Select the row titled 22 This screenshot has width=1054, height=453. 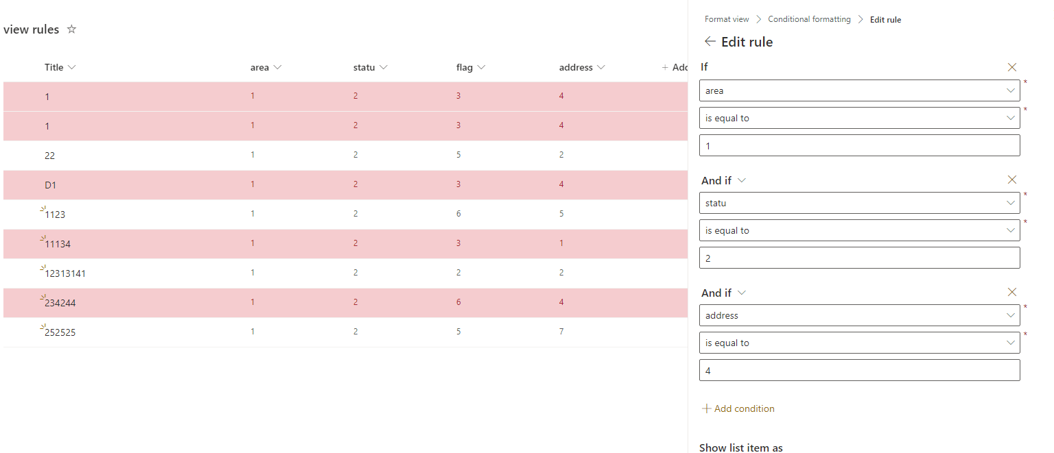point(345,156)
